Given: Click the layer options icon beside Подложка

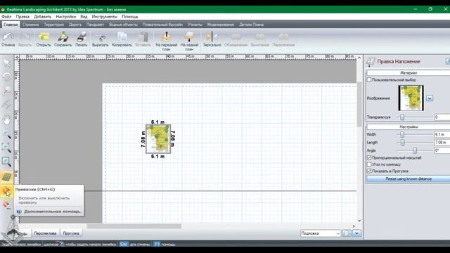Looking at the screenshot, I should [x=347, y=233].
